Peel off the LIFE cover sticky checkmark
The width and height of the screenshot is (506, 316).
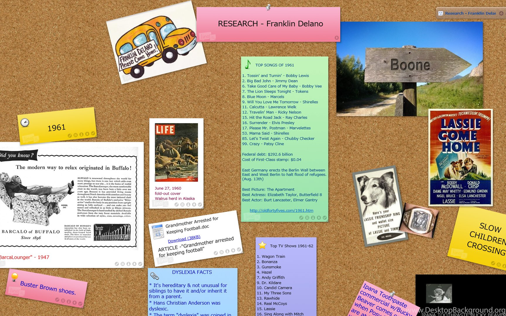coord(200,204)
